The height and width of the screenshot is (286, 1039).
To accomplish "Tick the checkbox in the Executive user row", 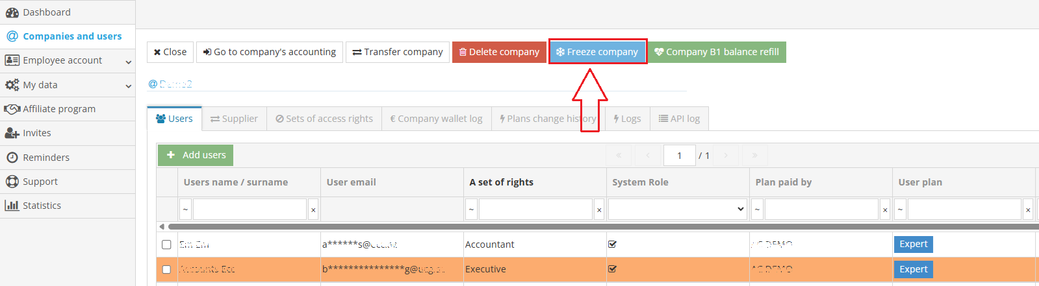I will pos(166,269).
